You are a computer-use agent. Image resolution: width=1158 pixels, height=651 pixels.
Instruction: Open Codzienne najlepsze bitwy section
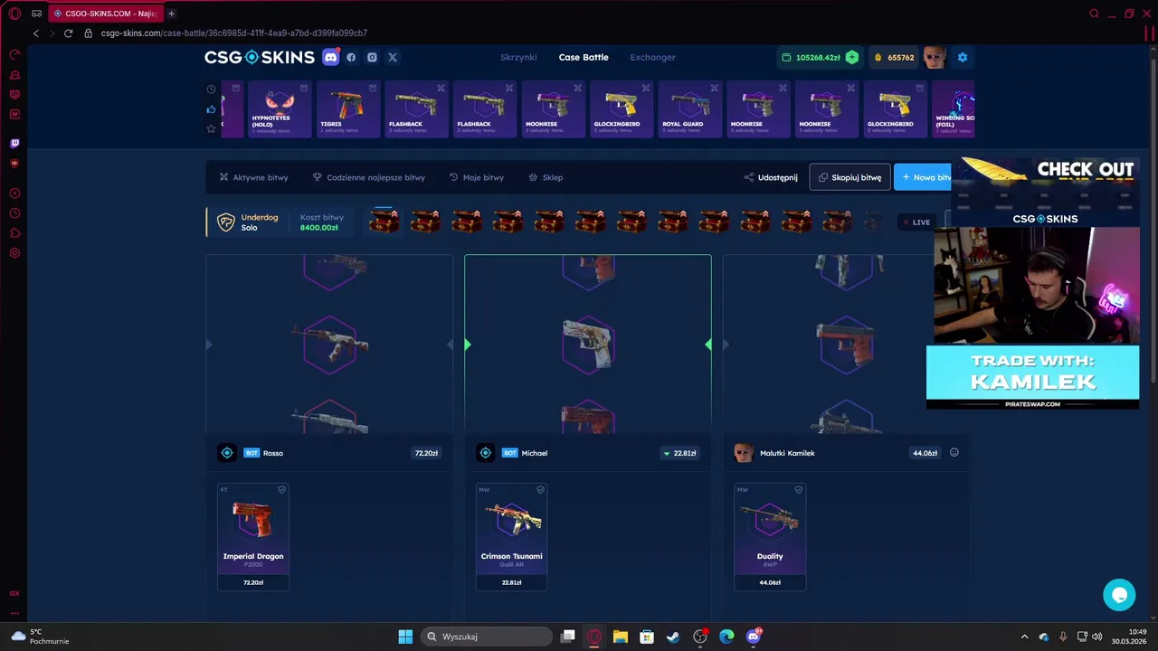[x=368, y=177]
